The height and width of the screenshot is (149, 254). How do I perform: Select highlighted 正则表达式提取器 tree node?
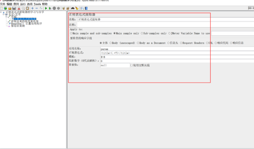coord(25,19)
